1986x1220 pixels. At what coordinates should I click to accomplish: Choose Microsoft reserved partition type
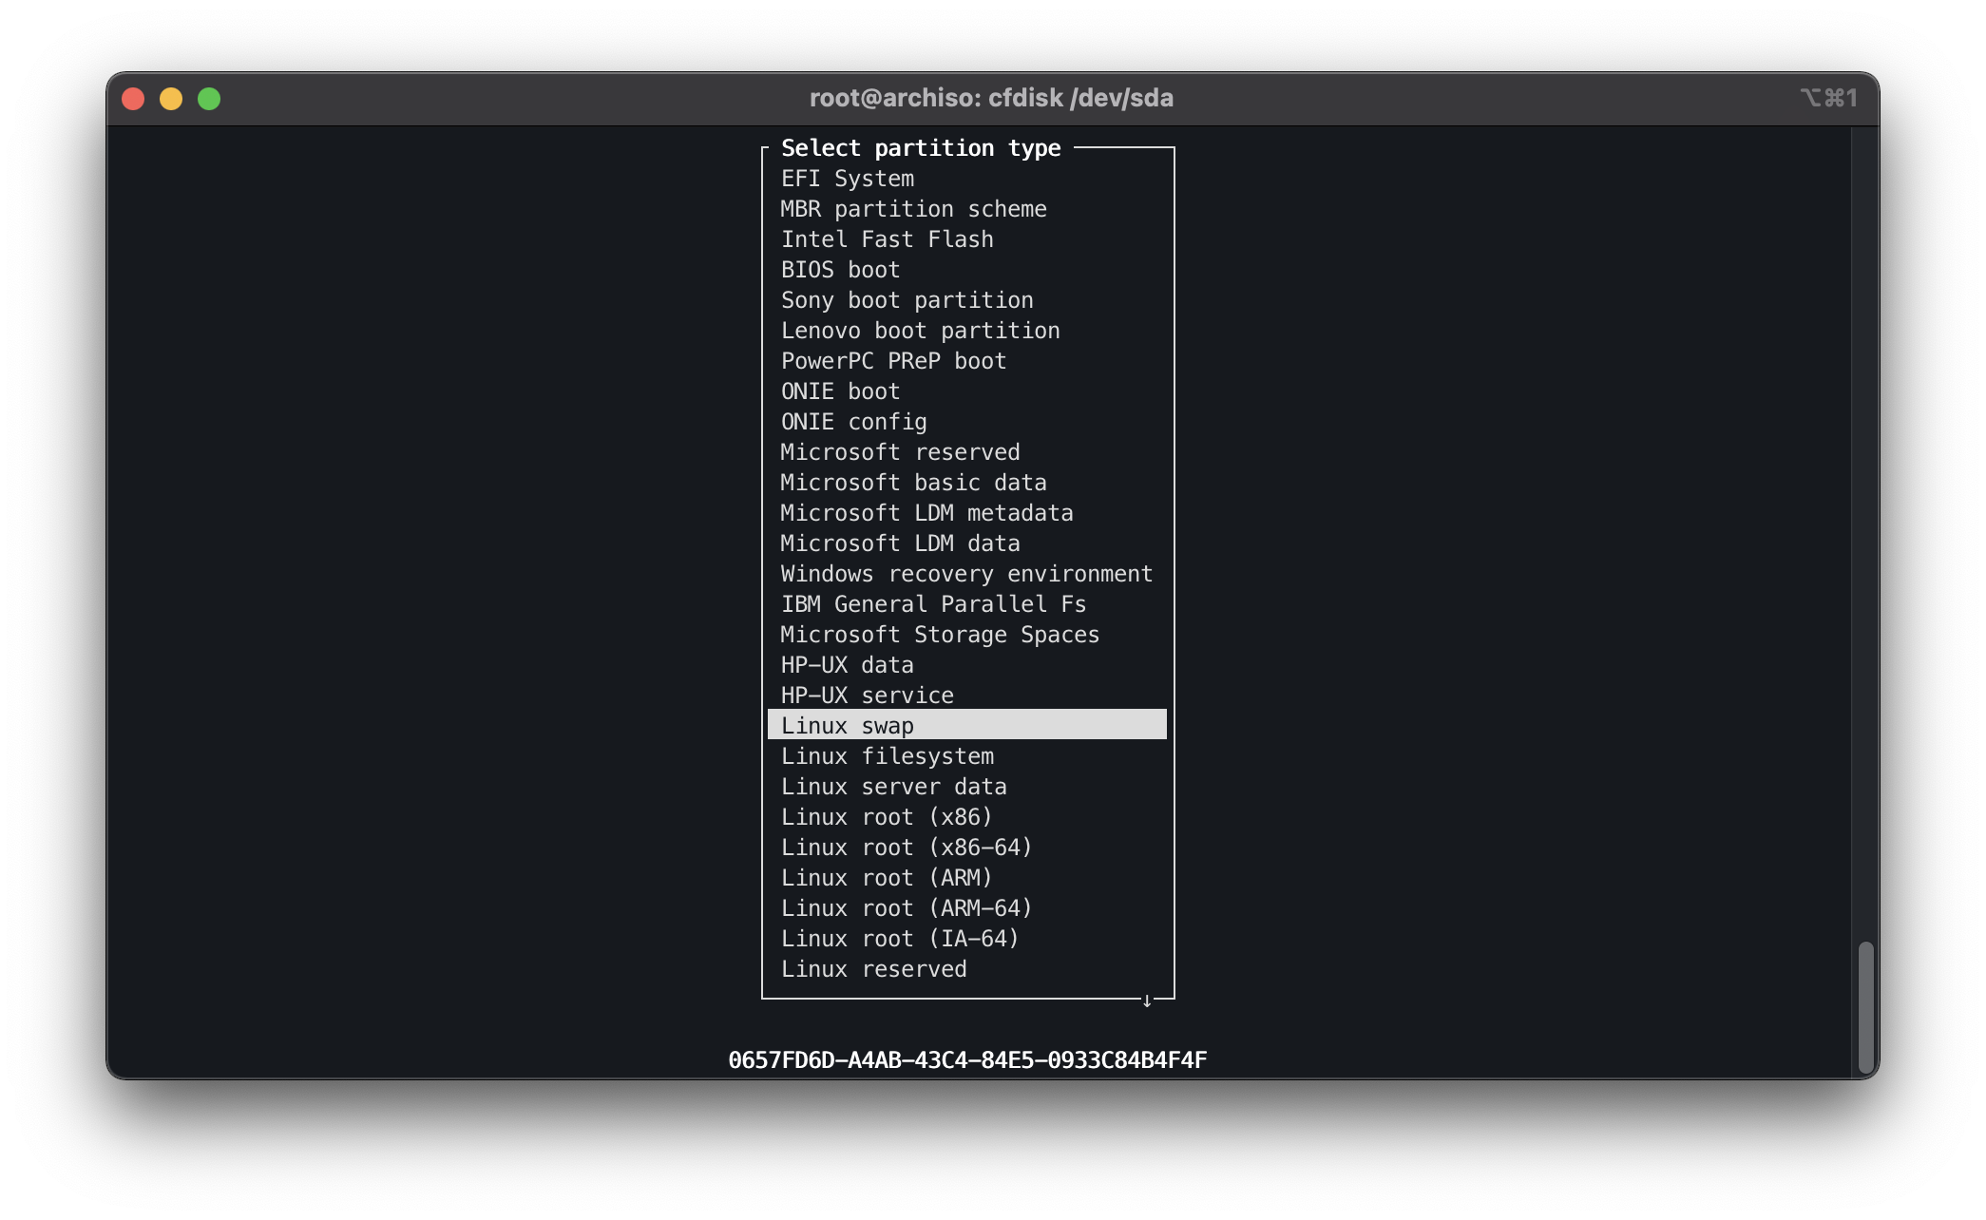(x=901, y=452)
